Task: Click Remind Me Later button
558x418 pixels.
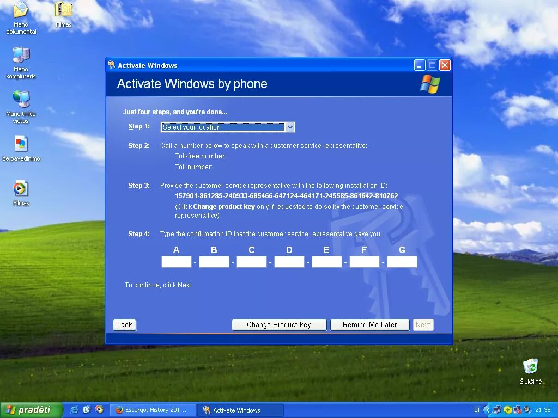Action: (x=370, y=324)
